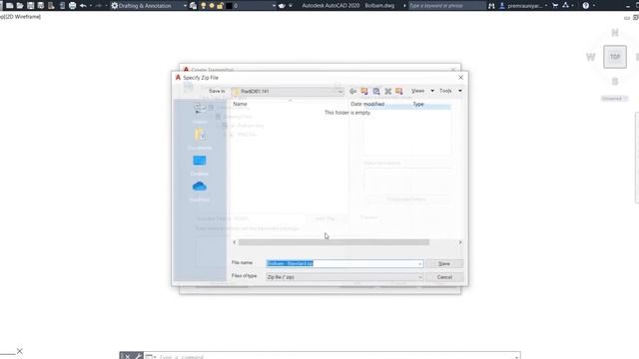The height and width of the screenshot is (359, 639).
Task: Open the Files of type Zip file dropdown
Action: click(x=344, y=277)
